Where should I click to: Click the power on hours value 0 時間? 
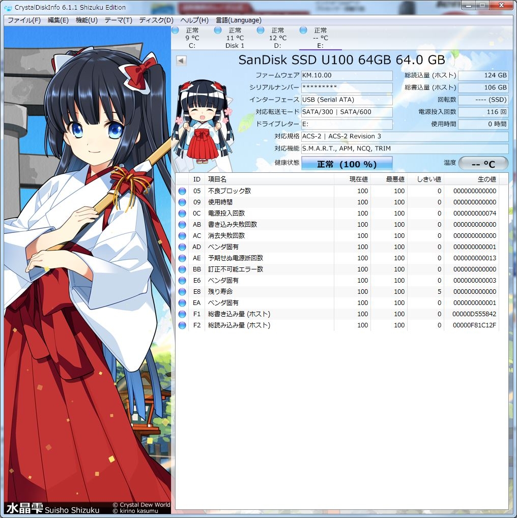coord(483,124)
